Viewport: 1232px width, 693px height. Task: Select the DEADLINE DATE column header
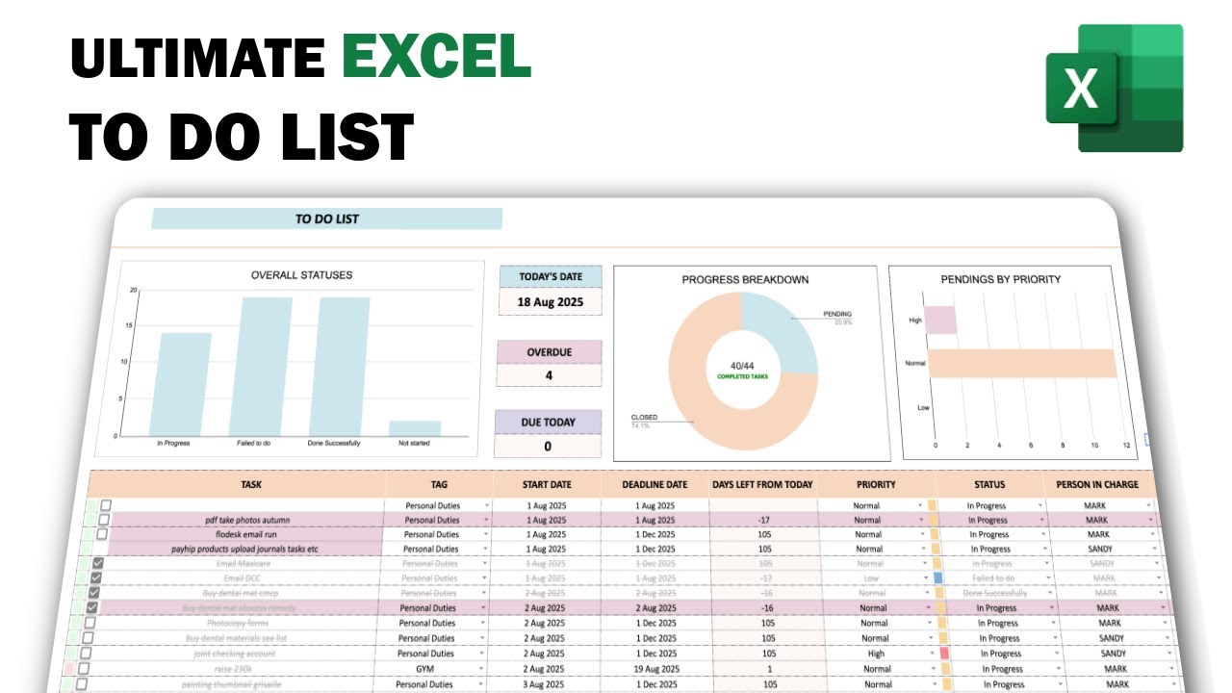click(654, 484)
